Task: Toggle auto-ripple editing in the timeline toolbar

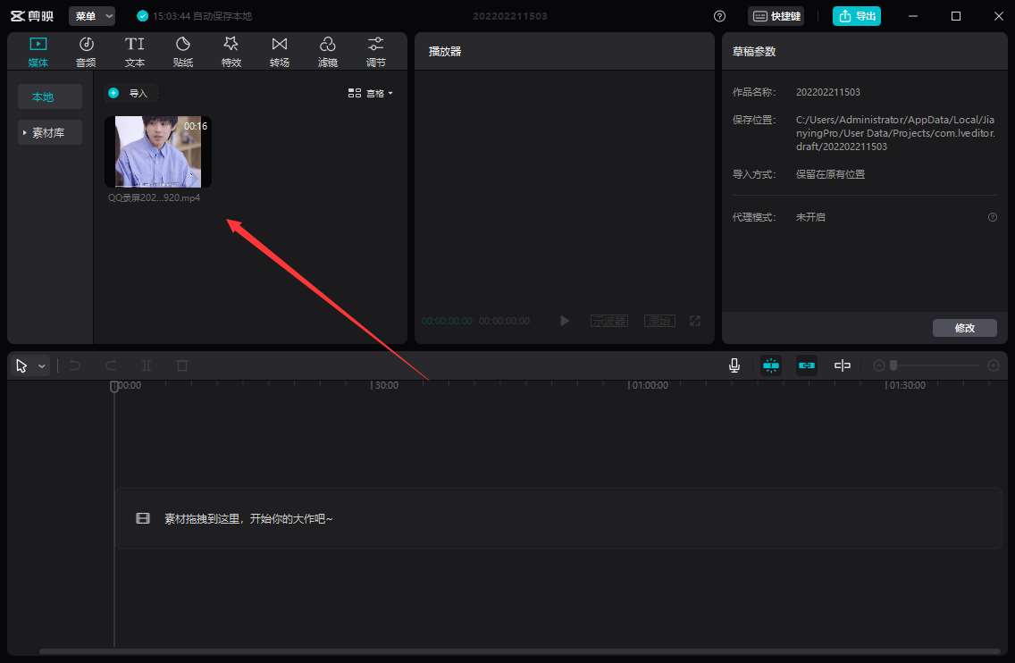Action: pos(843,365)
